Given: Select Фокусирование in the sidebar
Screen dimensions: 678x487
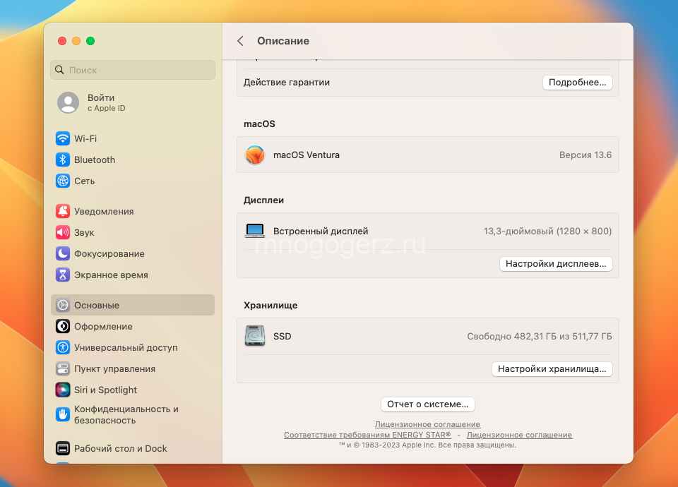Looking at the screenshot, I should (x=133, y=253).
